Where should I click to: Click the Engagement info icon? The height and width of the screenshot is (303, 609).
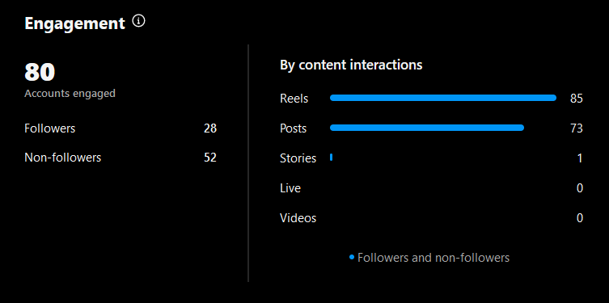click(138, 21)
